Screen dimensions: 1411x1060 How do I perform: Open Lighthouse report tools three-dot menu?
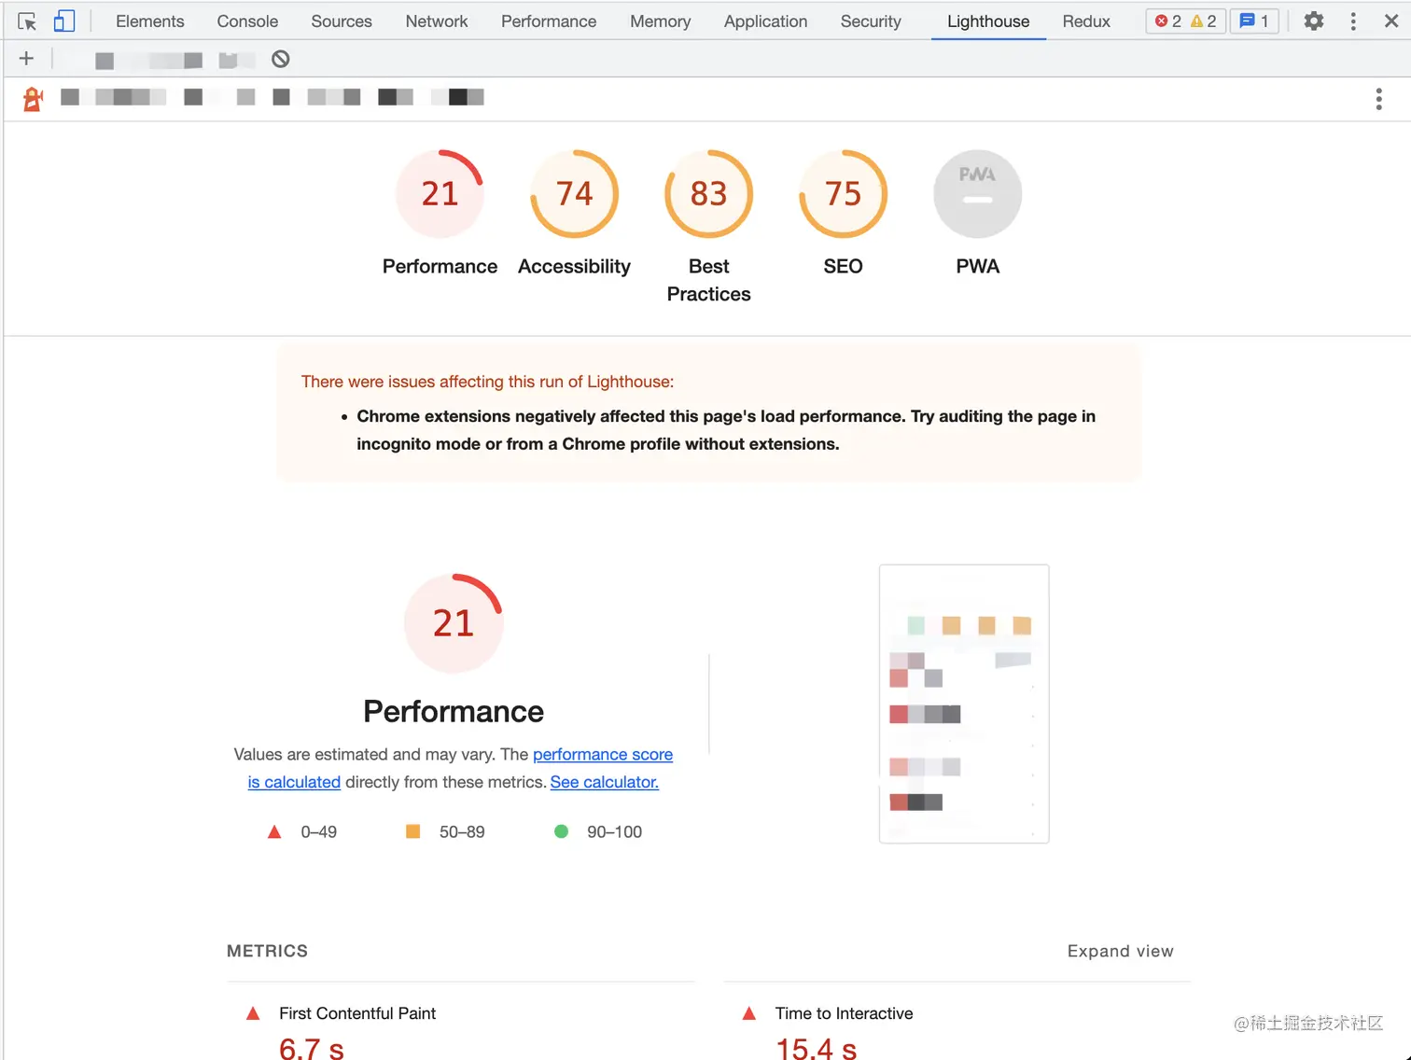[x=1379, y=99]
